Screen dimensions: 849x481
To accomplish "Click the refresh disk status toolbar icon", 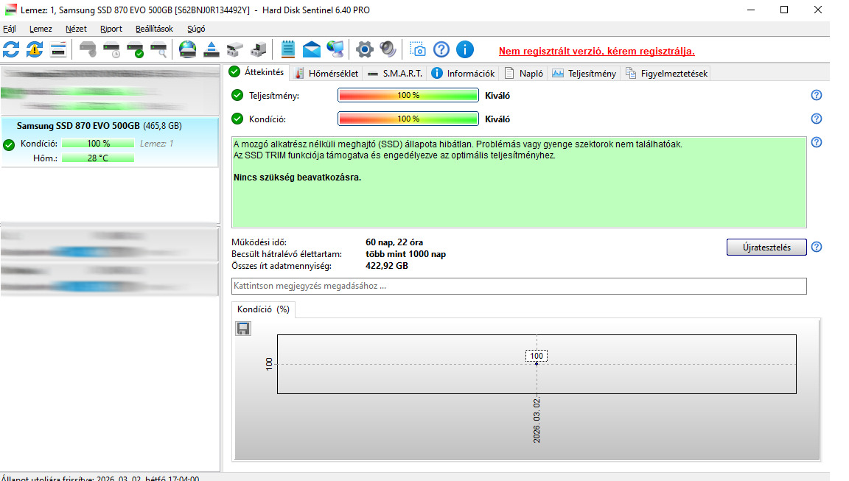I will (11, 50).
